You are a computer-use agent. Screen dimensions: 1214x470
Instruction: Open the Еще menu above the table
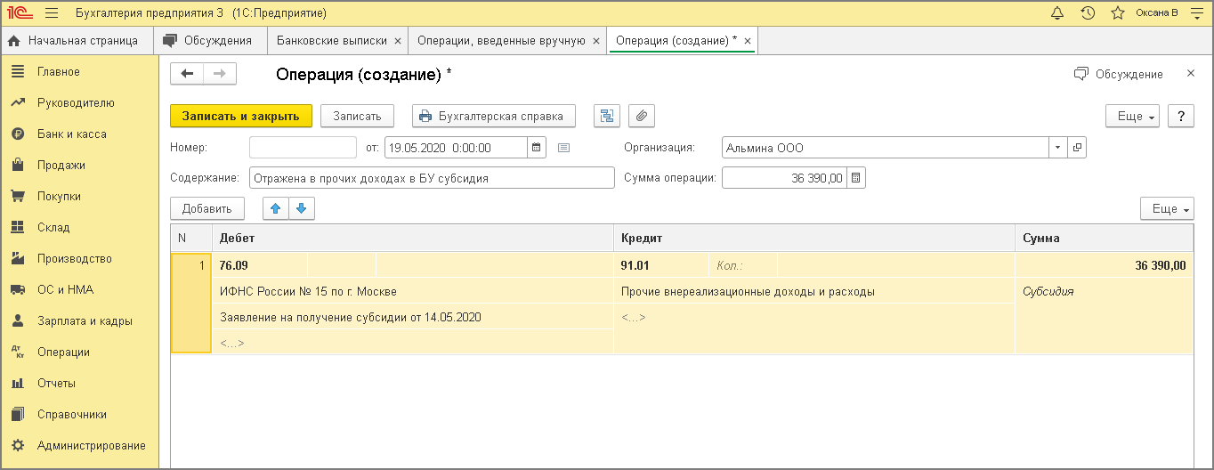(1167, 208)
